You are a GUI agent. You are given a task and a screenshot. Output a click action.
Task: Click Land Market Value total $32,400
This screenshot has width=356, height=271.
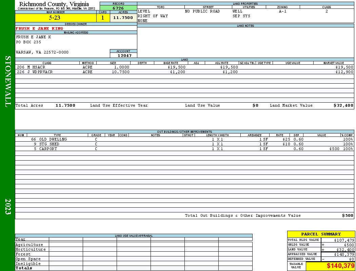[343, 105]
